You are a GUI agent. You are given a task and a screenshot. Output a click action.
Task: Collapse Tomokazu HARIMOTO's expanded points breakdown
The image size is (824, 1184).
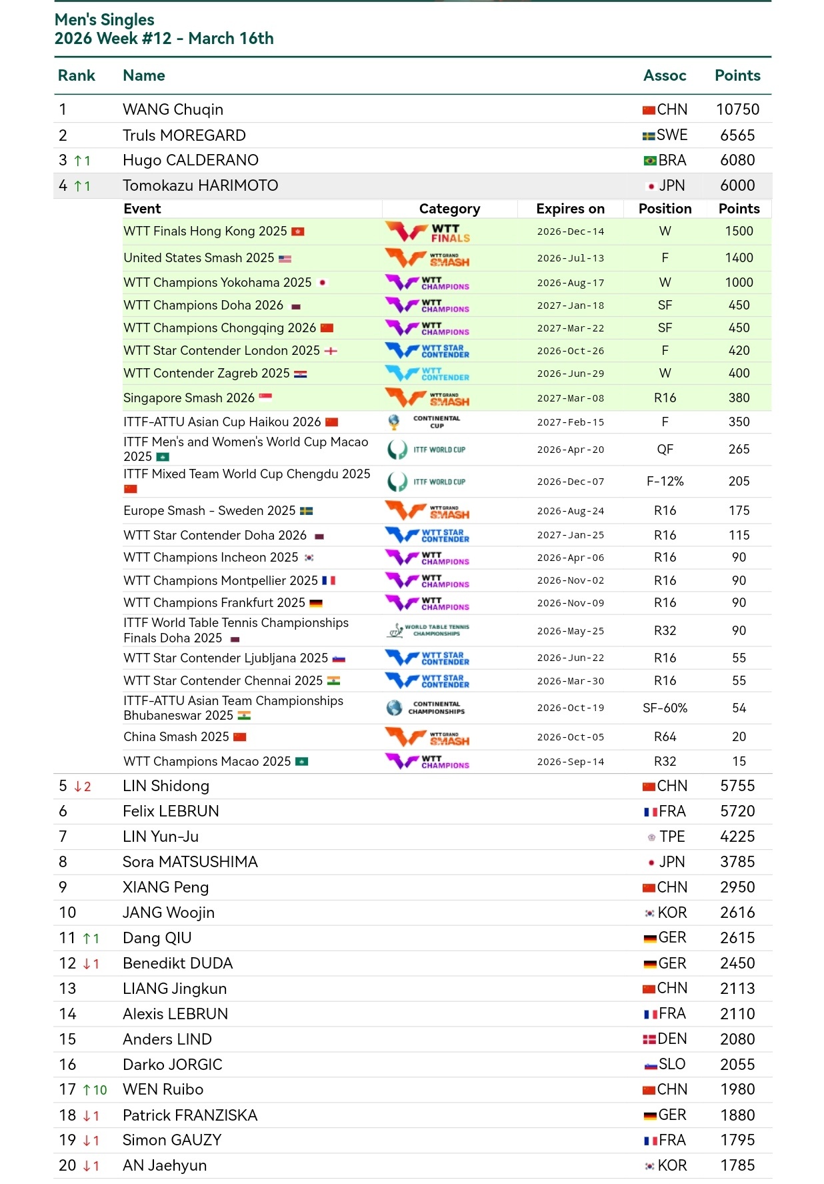(x=413, y=186)
